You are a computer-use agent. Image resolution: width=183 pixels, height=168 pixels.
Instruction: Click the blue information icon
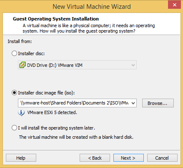point(21,112)
